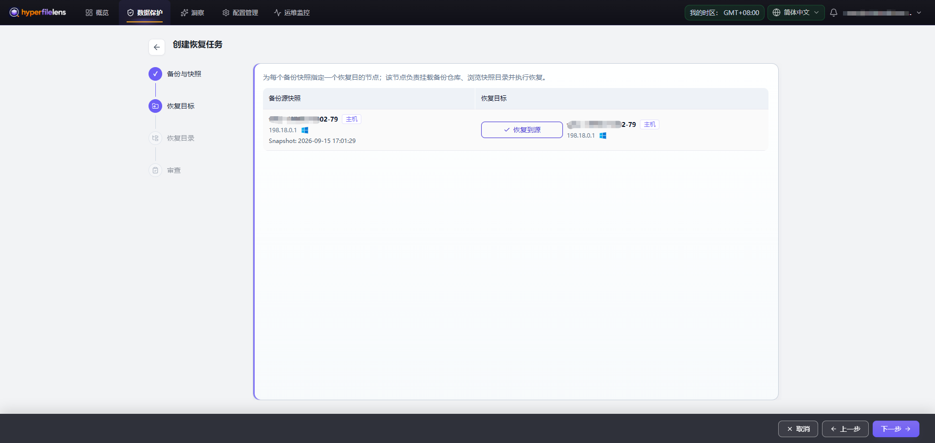Click the gear icon on 配置管理
The image size is (935, 443).
226,13
